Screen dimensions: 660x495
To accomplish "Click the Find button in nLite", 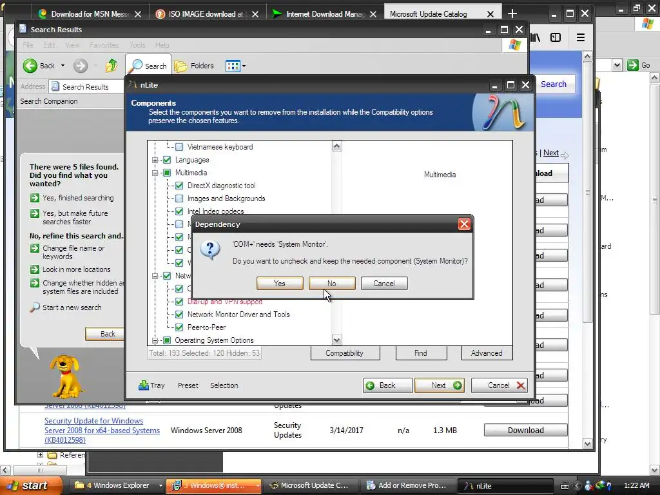I will pos(420,353).
